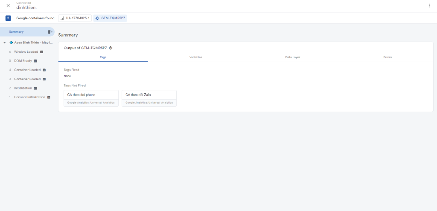Click the help icon next to Output of GTM-TQMR5P7

tap(111, 48)
